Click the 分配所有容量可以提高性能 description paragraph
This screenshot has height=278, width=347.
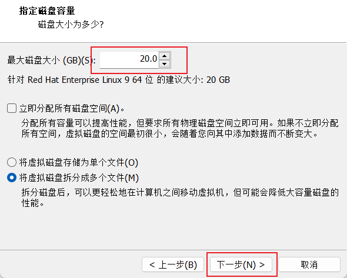click(x=180, y=129)
